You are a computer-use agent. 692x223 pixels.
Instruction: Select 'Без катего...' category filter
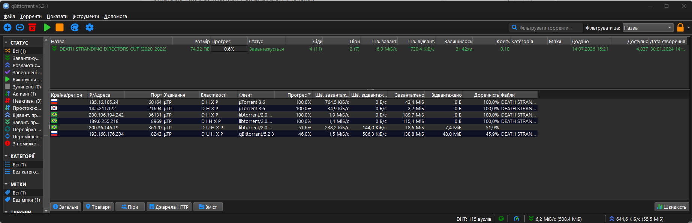click(x=23, y=172)
